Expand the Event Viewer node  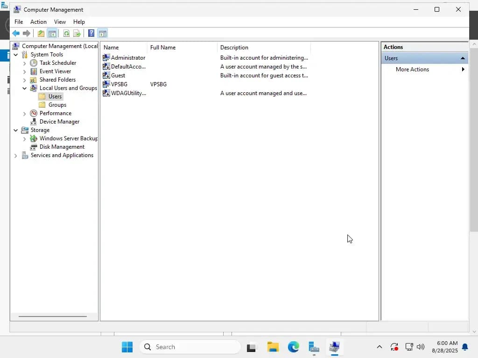click(24, 71)
